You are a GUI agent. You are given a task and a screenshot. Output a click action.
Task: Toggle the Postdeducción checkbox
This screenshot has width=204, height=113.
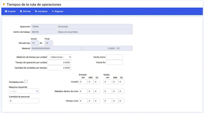tap(26, 81)
